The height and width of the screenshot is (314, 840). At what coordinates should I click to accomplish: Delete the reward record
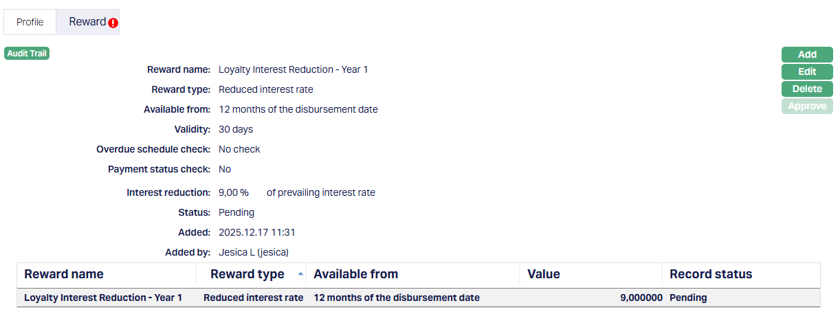(807, 89)
